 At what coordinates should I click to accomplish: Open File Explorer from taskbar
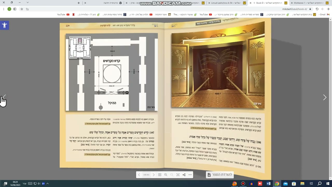pos(302,184)
